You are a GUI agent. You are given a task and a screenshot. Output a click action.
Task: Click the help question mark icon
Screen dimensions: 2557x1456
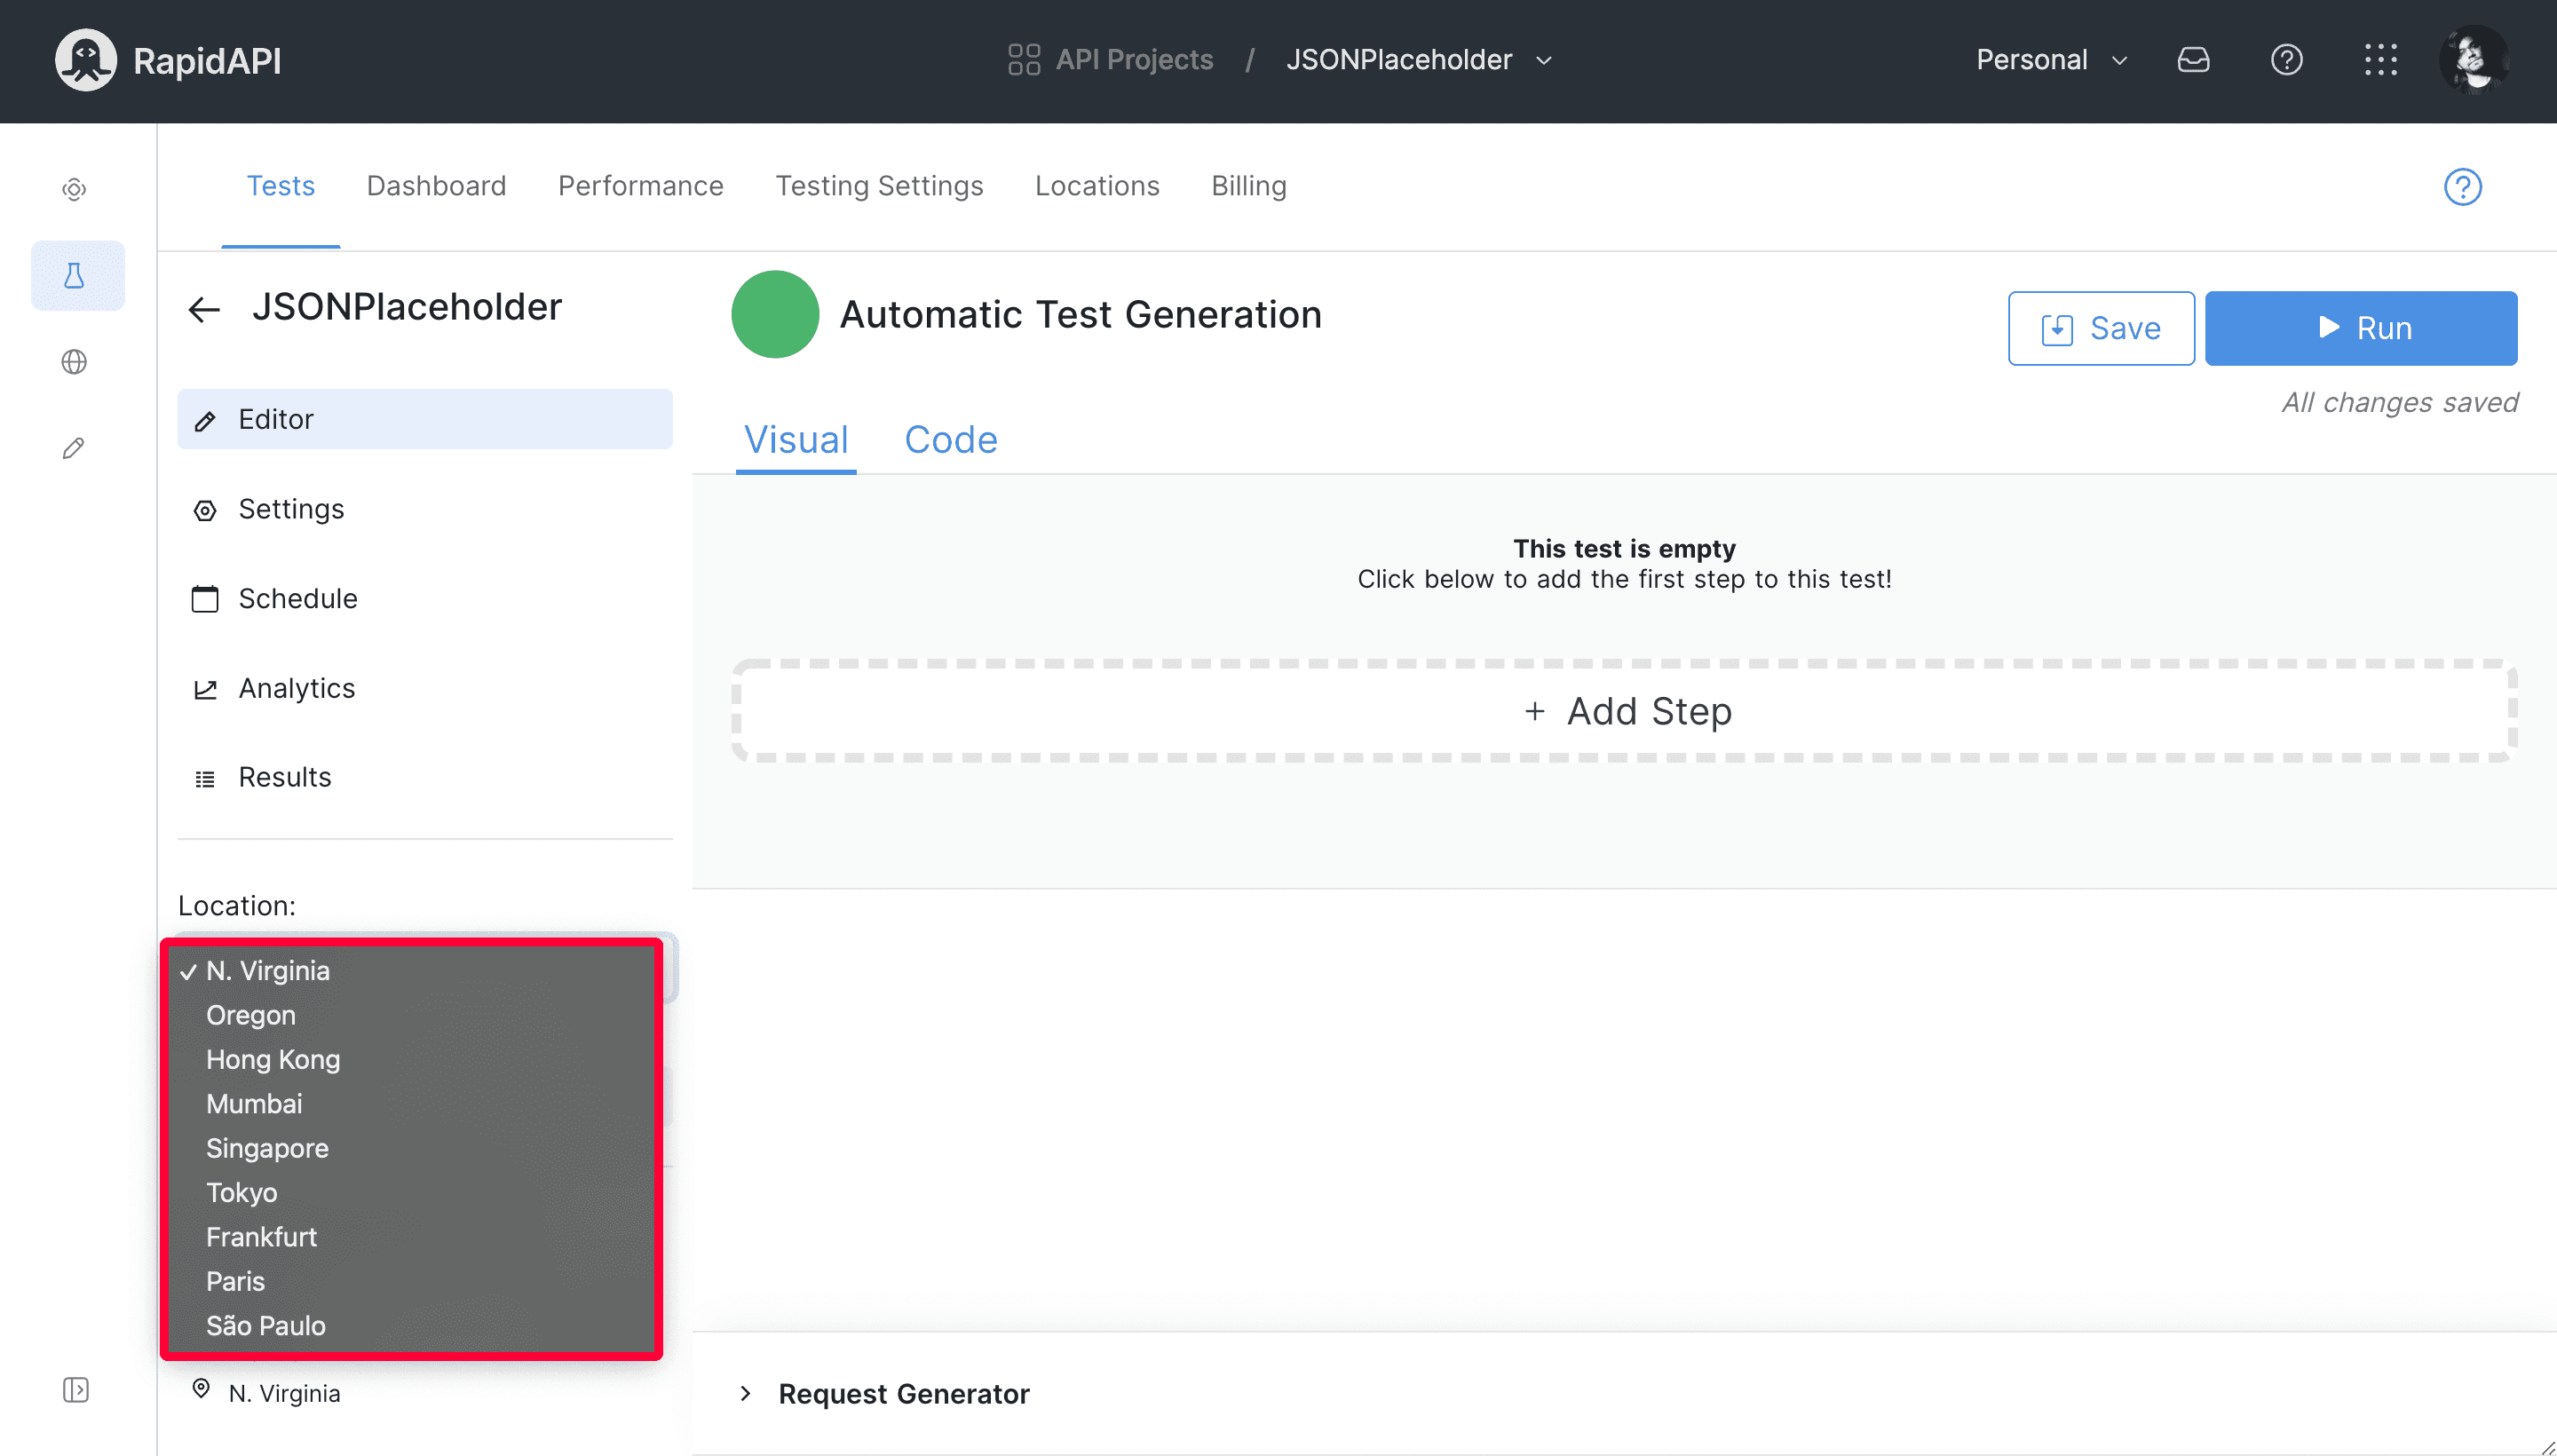(2284, 59)
